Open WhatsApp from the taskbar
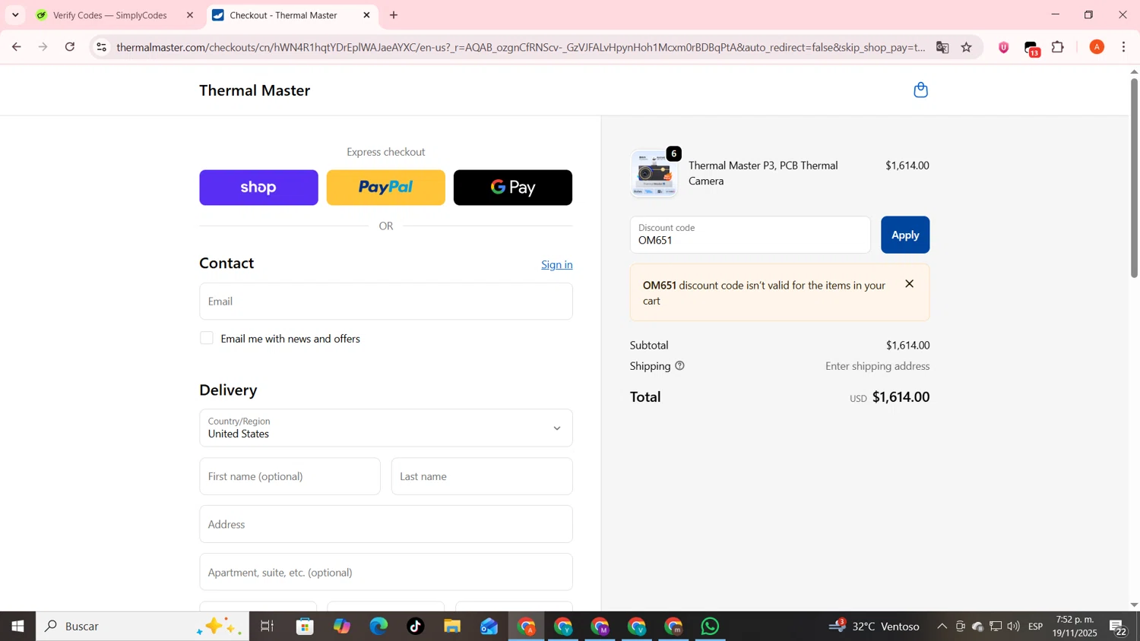1140x641 pixels. 710,627
